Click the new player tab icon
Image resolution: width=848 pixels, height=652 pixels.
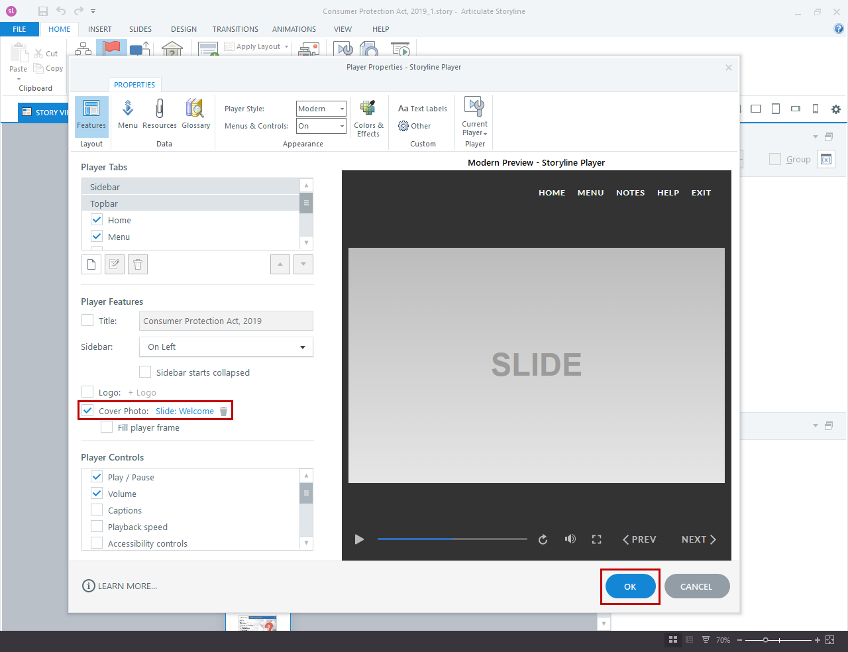(x=91, y=264)
